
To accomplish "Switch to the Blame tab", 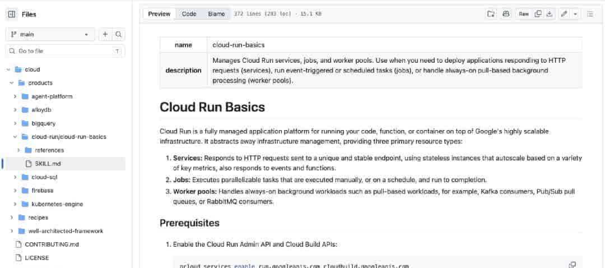I will coord(216,14).
